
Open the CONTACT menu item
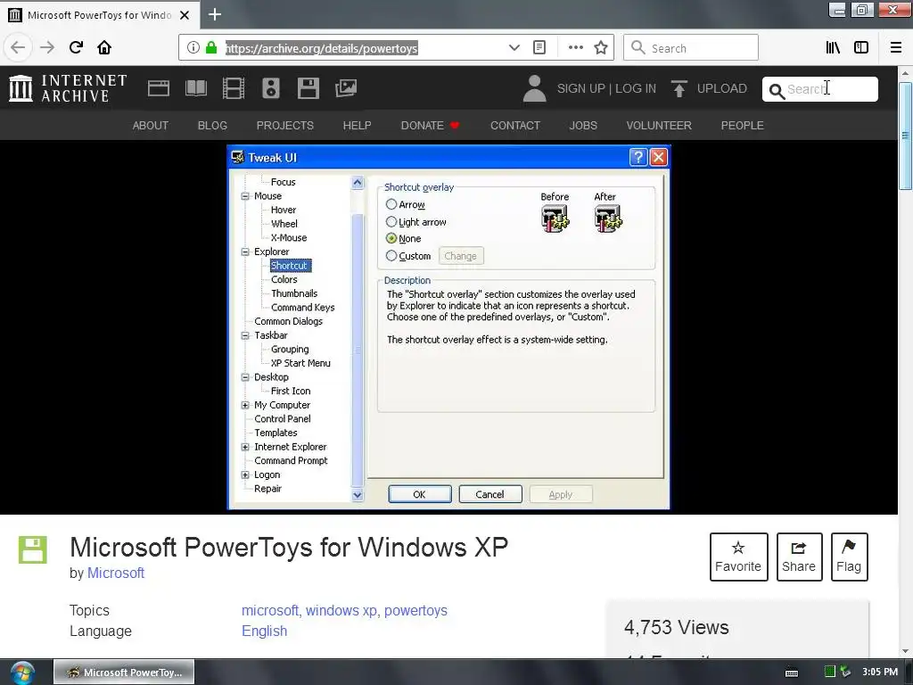[x=515, y=126]
